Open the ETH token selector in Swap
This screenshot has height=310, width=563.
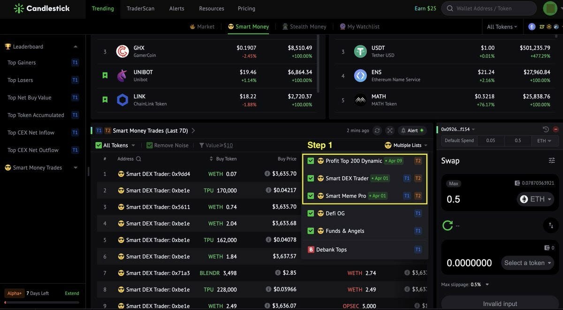[536, 199]
